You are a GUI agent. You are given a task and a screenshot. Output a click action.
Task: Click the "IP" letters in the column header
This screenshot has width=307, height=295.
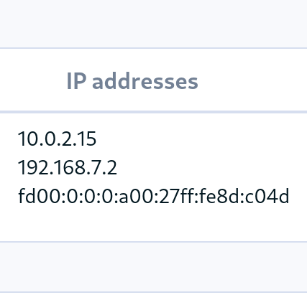pos(76,81)
